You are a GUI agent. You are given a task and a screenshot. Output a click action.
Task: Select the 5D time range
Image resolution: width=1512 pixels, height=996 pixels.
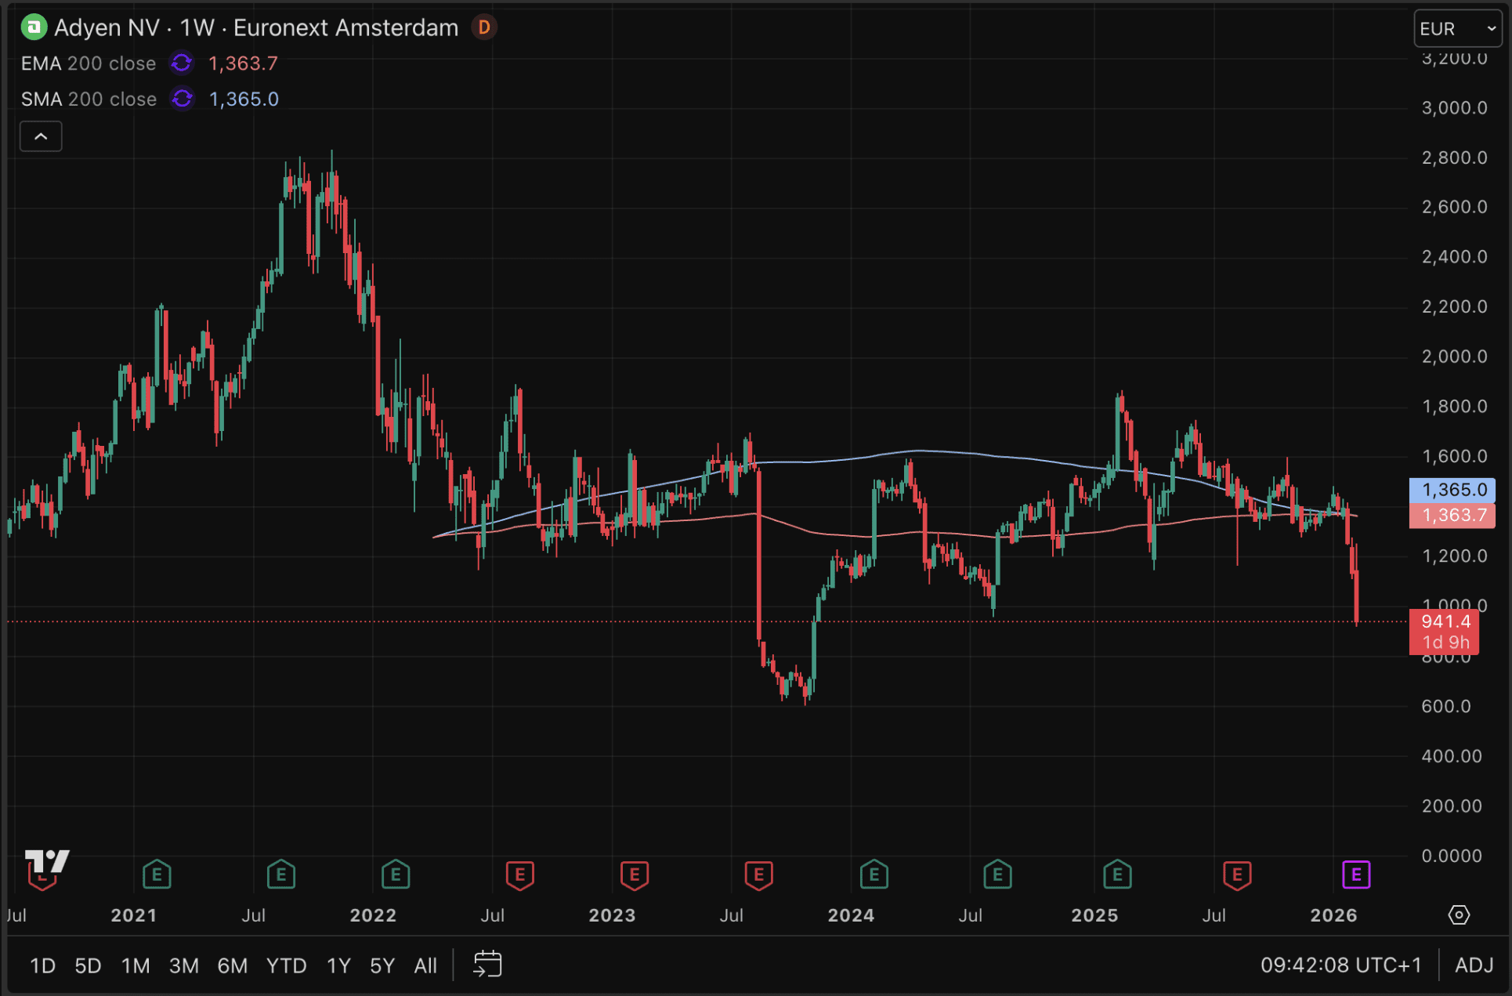(x=88, y=965)
